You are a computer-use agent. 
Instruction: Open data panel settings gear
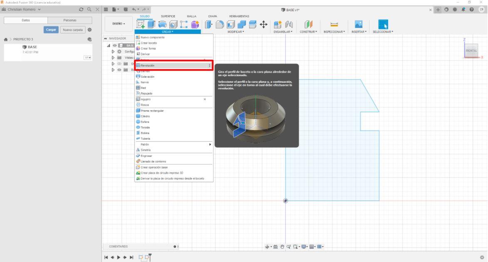pyautogui.click(x=89, y=30)
